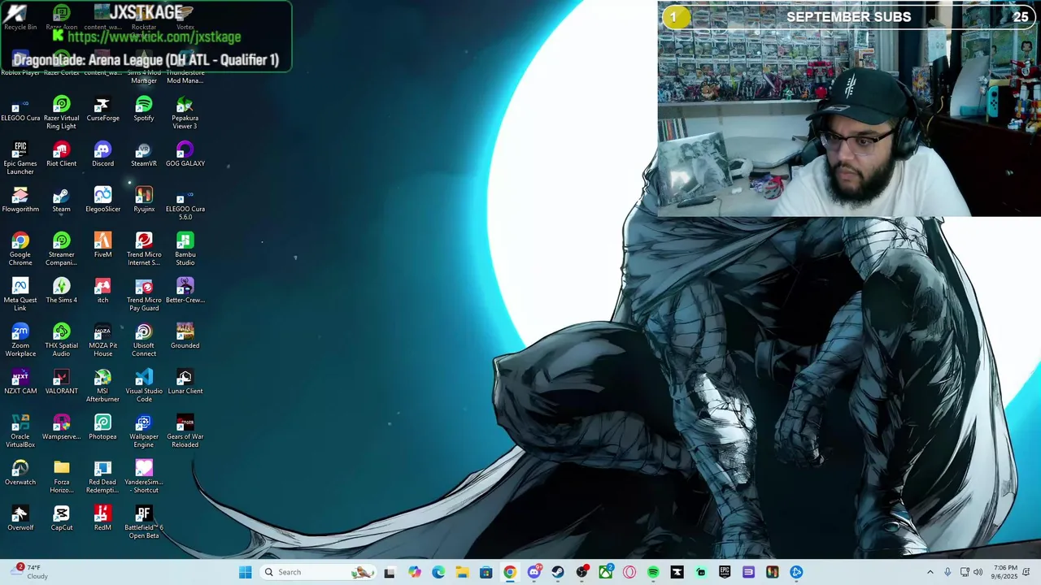Launch the FiveM desktop shortcut
1041x585 pixels.
point(102,246)
